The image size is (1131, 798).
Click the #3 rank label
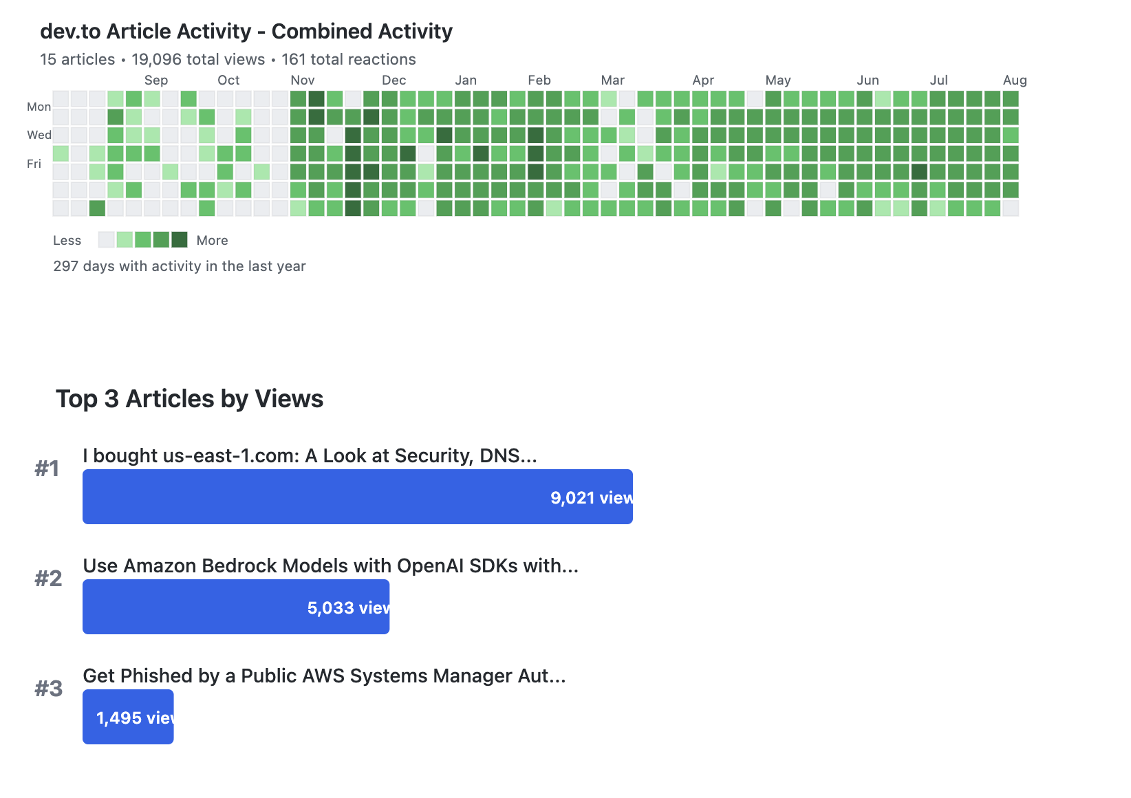(48, 689)
